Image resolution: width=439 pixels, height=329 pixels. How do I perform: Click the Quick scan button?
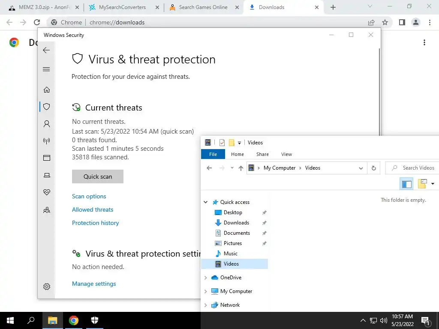click(98, 176)
